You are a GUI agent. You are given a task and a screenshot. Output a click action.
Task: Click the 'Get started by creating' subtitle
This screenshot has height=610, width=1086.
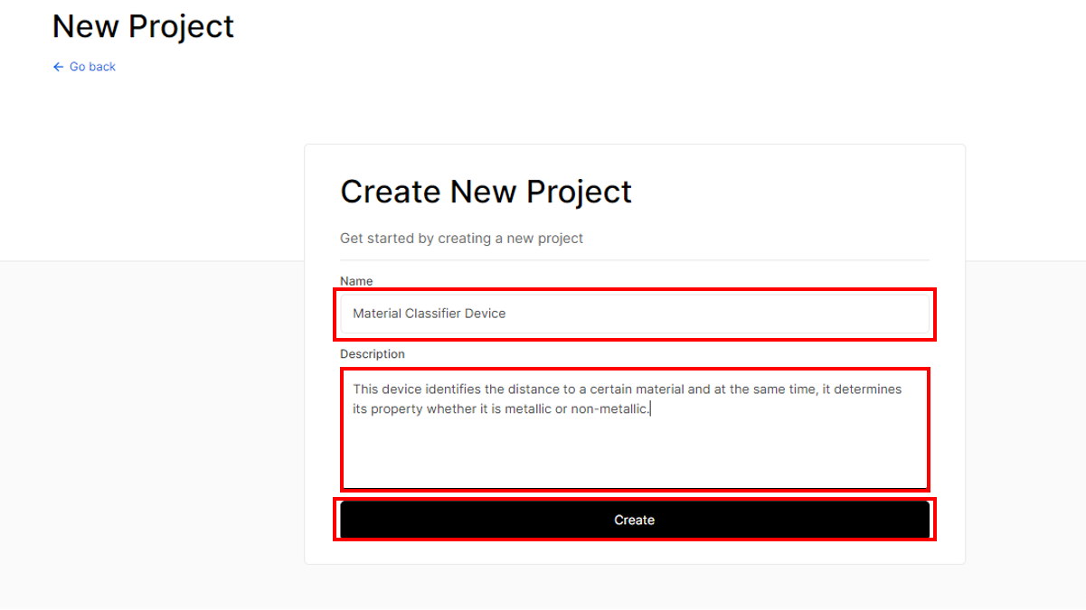[461, 239]
